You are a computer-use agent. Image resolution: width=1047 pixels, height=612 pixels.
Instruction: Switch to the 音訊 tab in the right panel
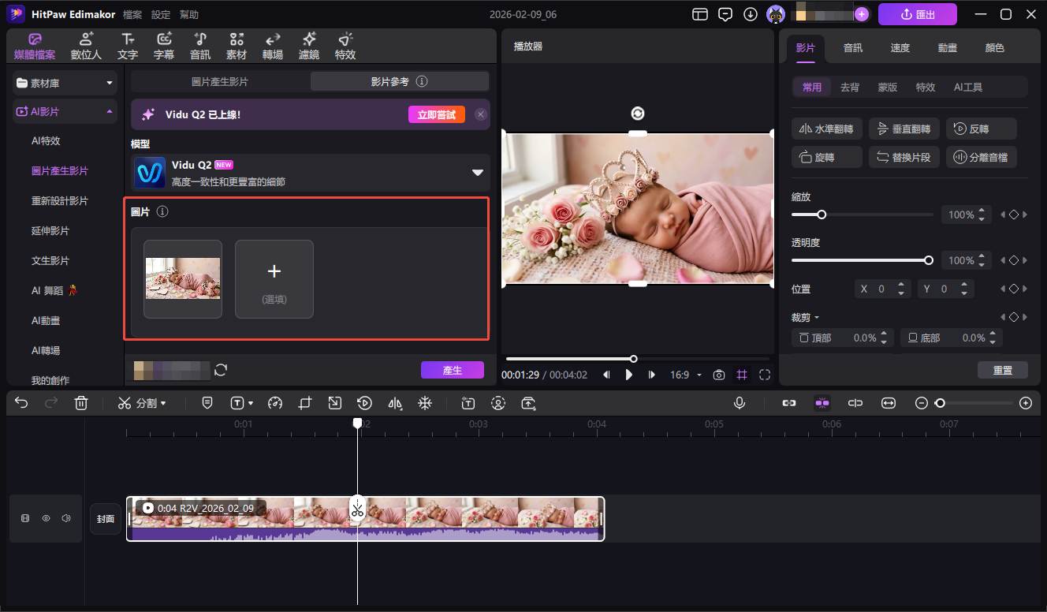pos(852,47)
